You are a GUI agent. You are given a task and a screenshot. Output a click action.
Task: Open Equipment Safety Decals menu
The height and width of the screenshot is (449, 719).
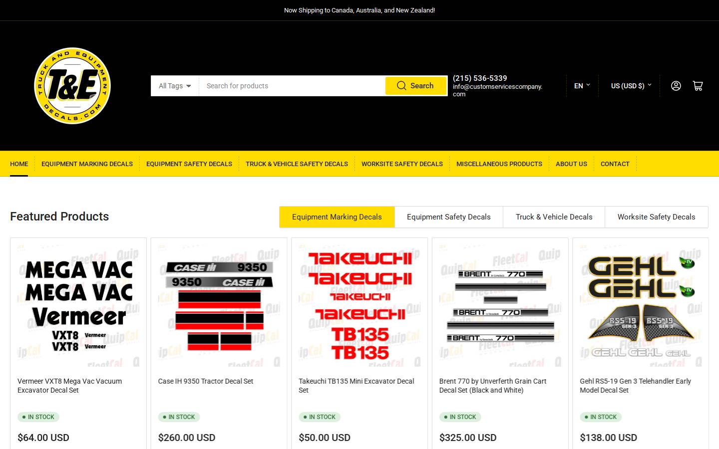pos(189,164)
